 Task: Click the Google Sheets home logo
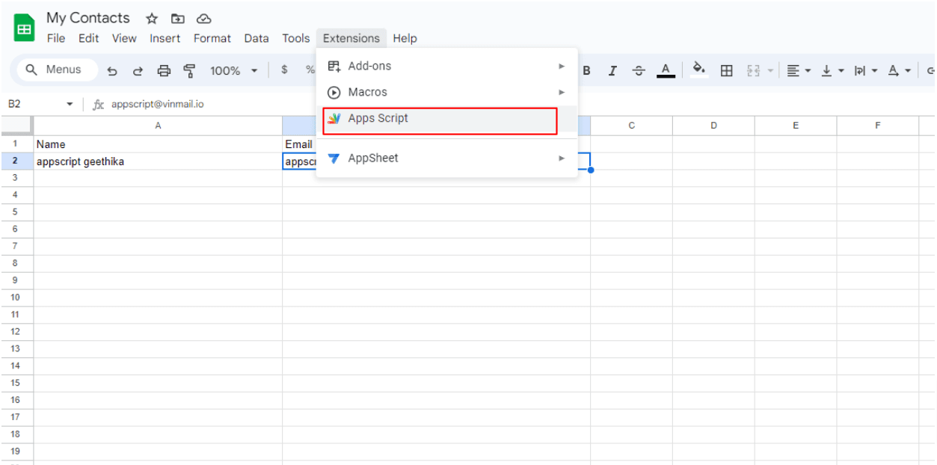click(25, 28)
